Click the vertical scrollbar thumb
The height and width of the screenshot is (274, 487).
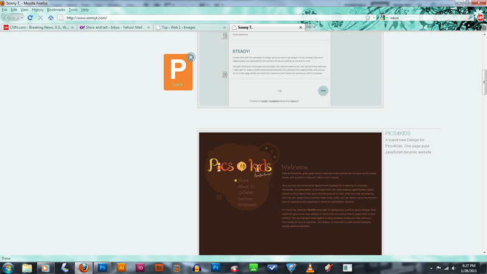(484, 82)
